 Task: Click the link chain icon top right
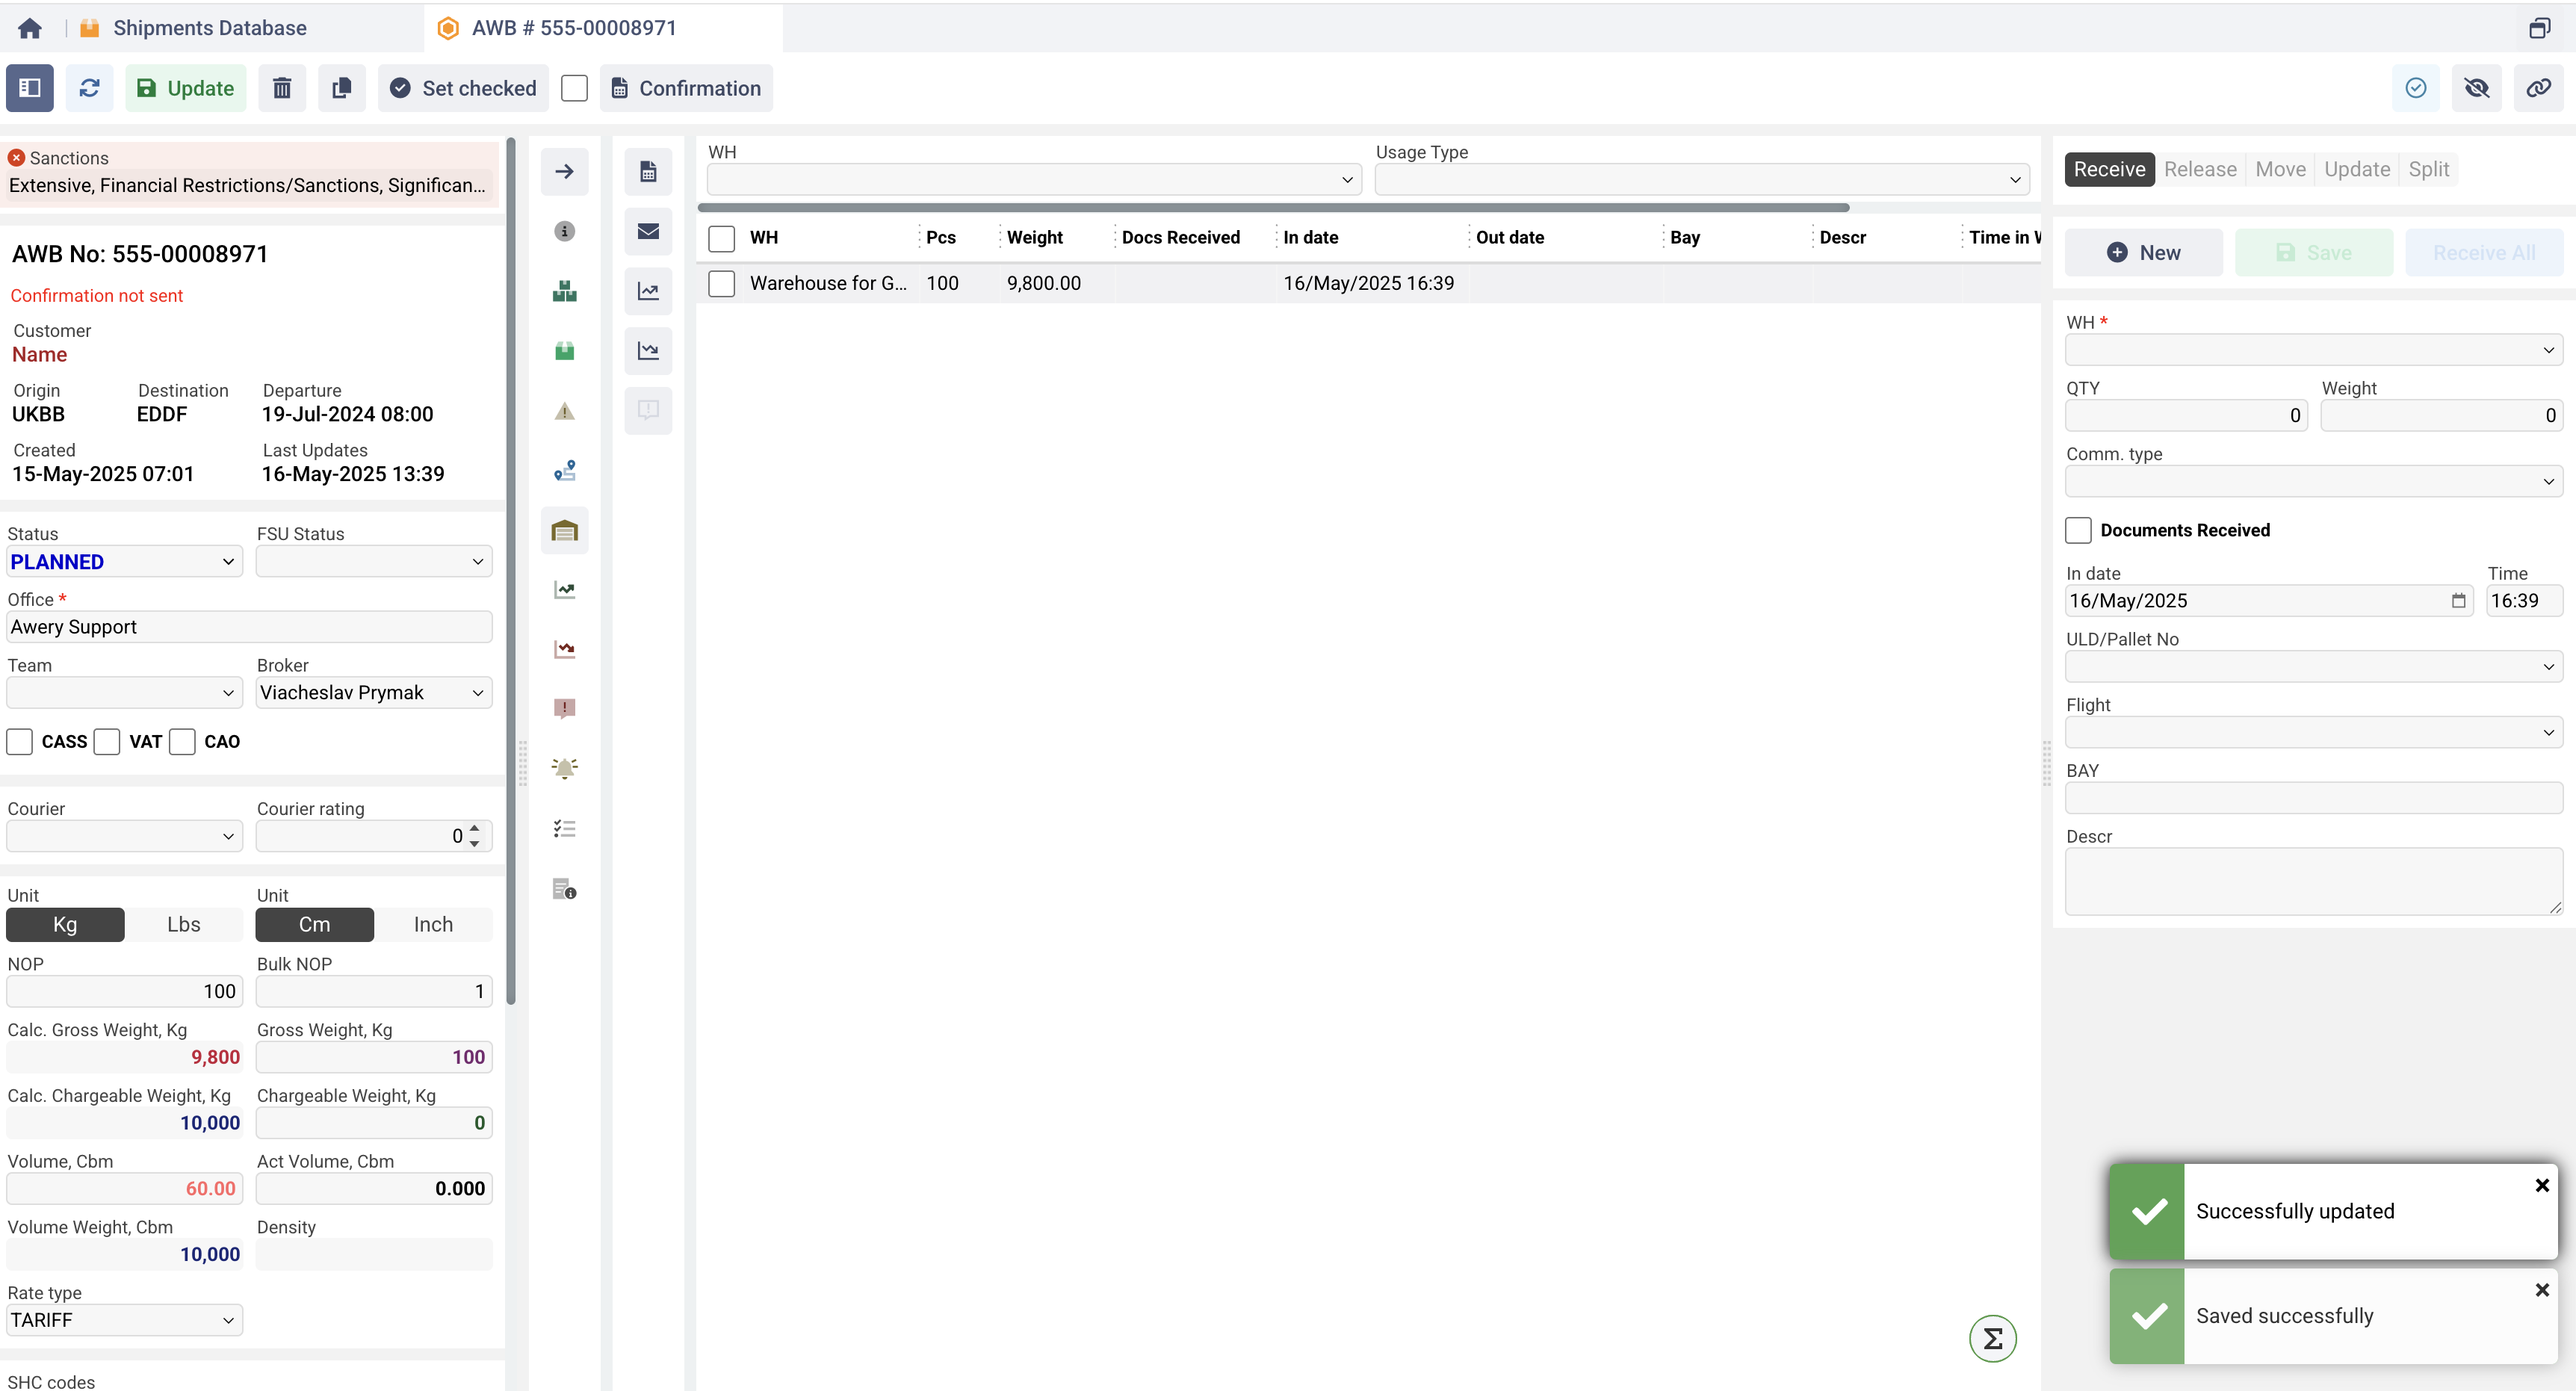tap(2538, 88)
